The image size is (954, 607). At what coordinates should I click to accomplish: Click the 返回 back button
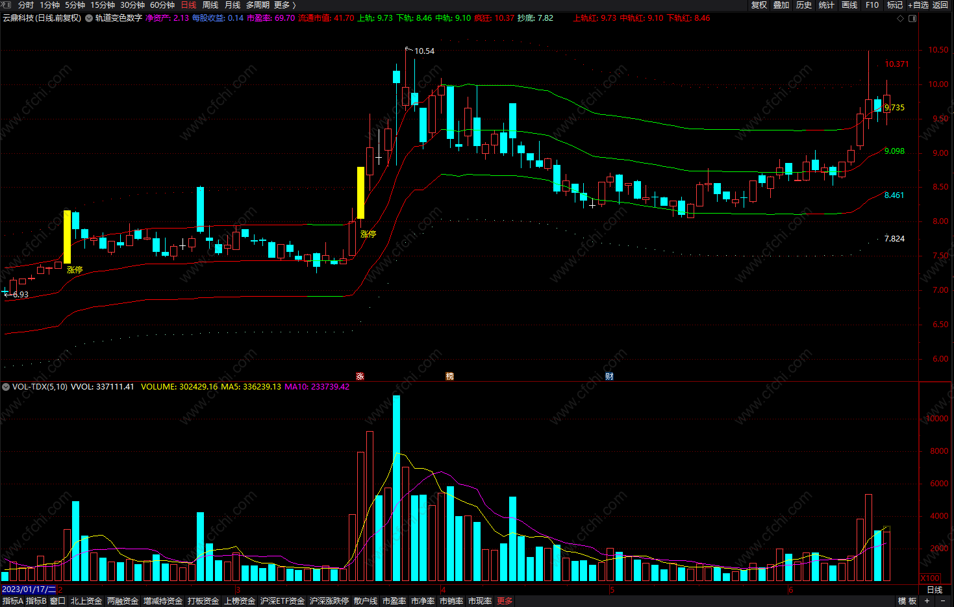pyautogui.click(x=940, y=5)
